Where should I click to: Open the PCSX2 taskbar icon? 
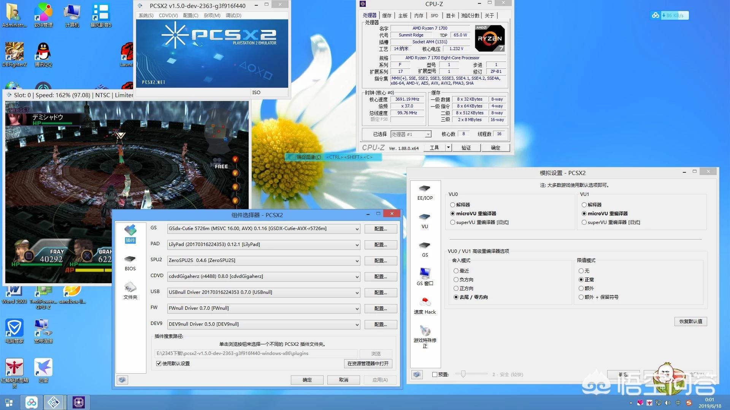(54, 402)
